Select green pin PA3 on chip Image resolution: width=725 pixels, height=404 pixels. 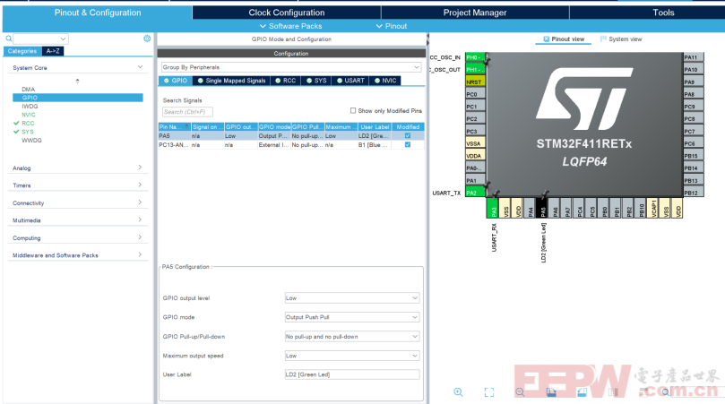(493, 208)
